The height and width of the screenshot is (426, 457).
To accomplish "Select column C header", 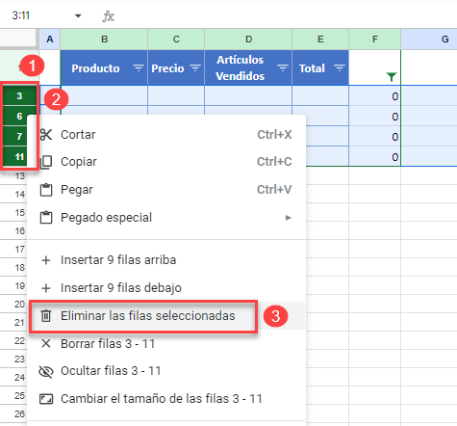I will 176,40.
